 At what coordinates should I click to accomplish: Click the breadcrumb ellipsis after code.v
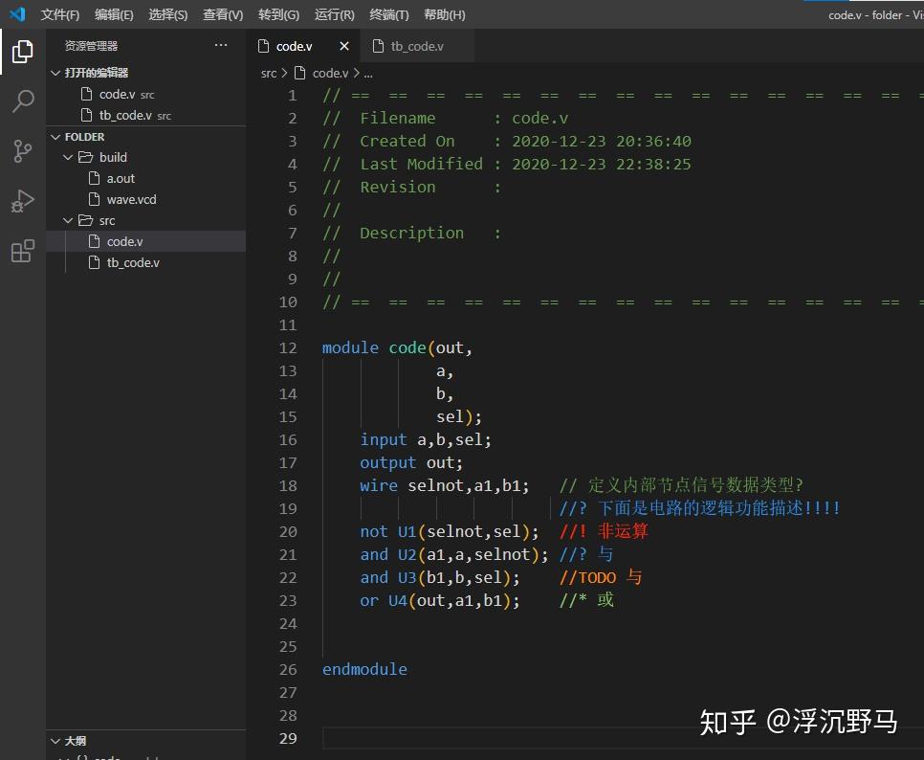click(367, 73)
